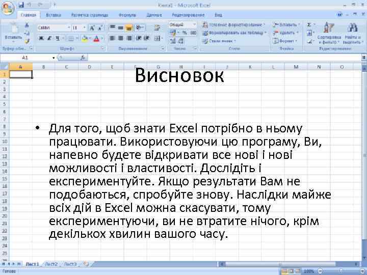Open the round Office button menu
This screenshot has height=275, width=367.
pyautogui.click(x=8, y=8)
